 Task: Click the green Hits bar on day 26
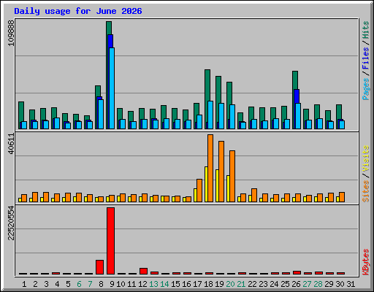click(x=295, y=80)
